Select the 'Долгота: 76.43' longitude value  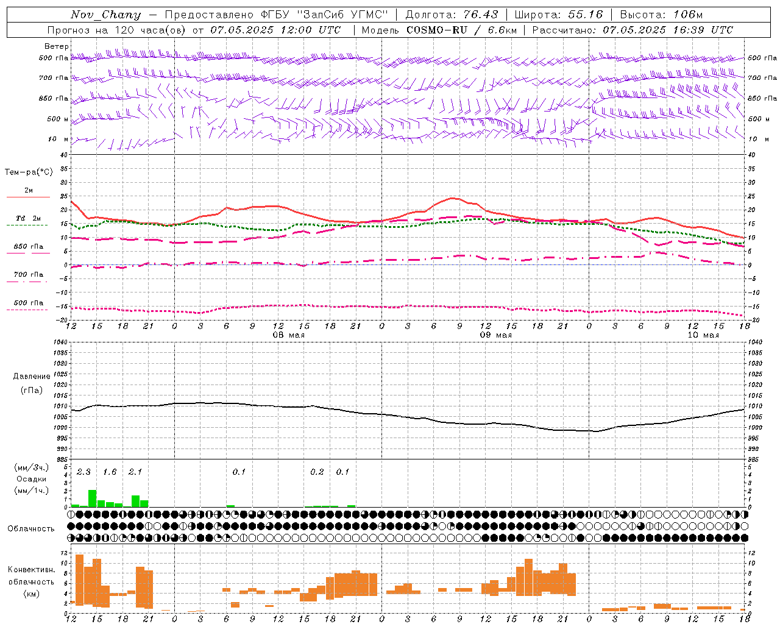pos(452,15)
